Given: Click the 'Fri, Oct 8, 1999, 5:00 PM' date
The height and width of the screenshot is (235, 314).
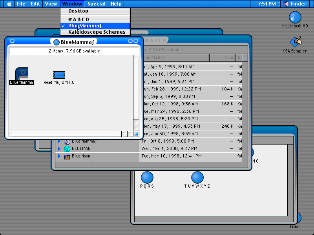Looking at the screenshot, I should [168, 141].
